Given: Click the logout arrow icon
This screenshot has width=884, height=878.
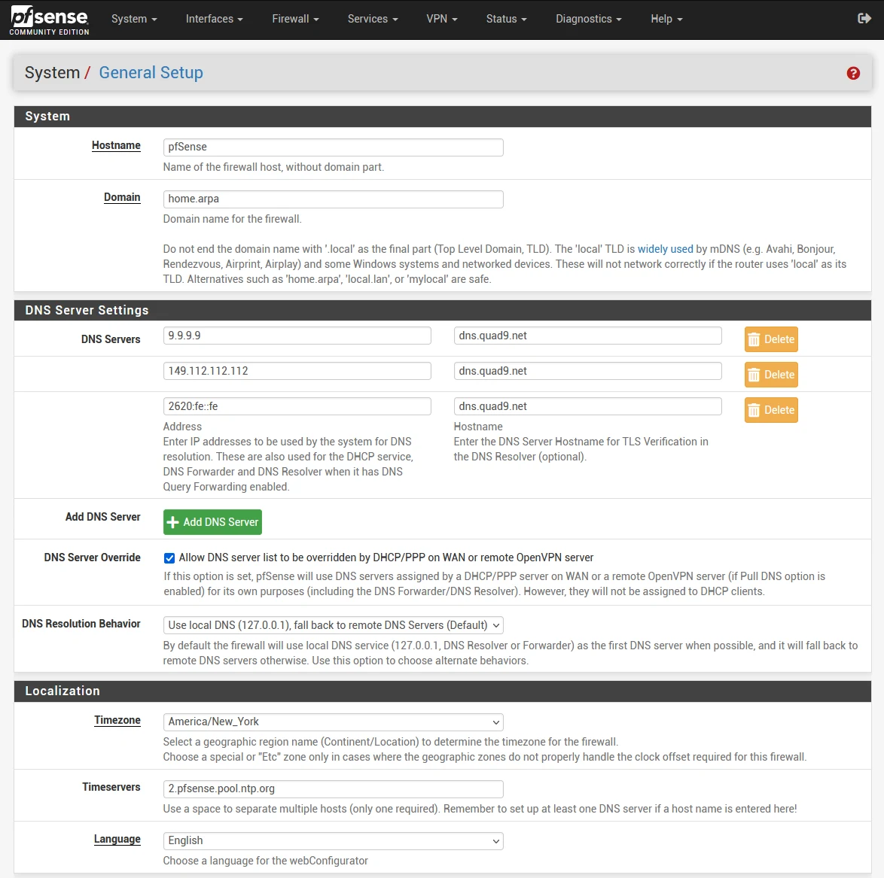Looking at the screenshot, I should 864,19.
